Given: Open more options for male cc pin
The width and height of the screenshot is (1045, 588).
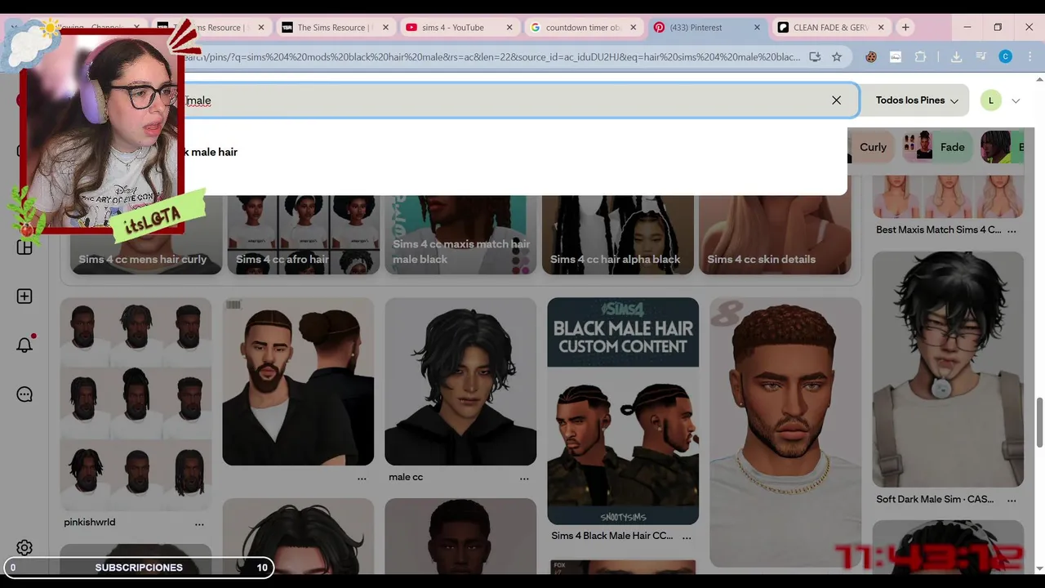Looking at the screenshot, I should pos(524,479).
